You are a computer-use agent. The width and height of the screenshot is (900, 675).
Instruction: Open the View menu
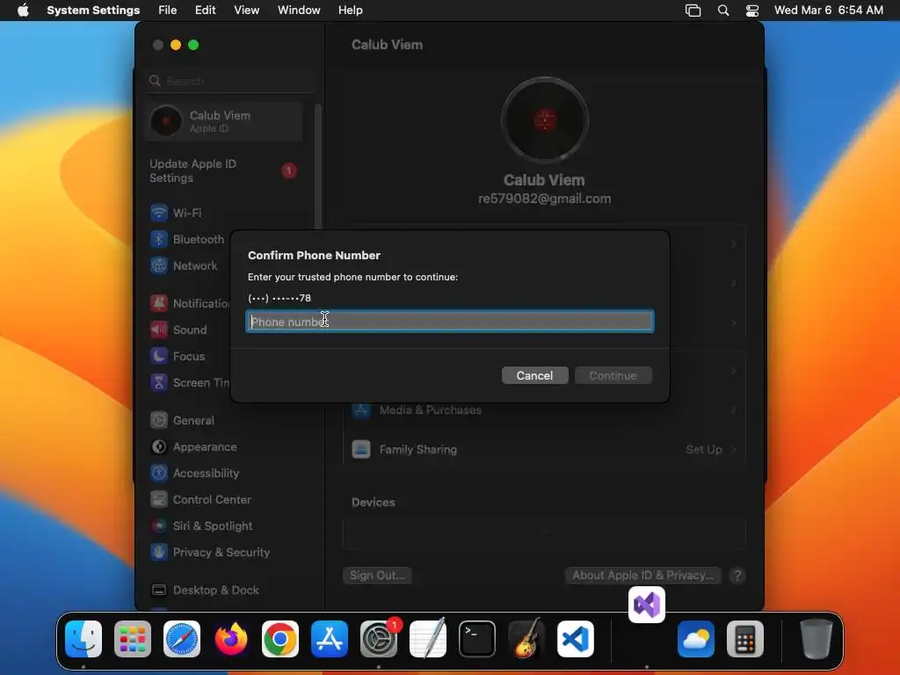pyautogui.click(x=246, y=11)
